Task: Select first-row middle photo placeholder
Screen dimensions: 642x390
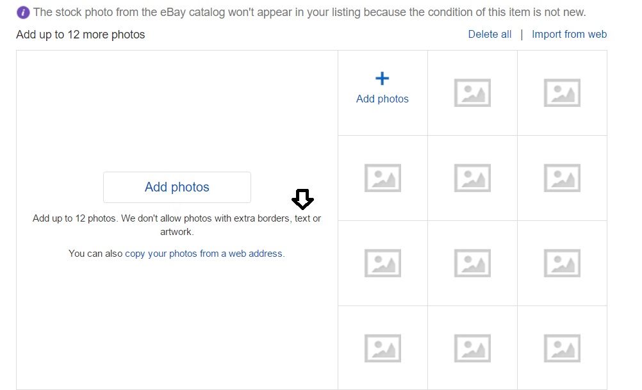Action: [472, 93]
